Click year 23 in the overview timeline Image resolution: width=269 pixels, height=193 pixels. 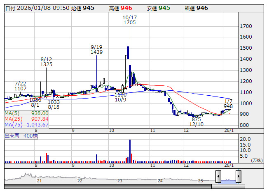click(119, 181)
